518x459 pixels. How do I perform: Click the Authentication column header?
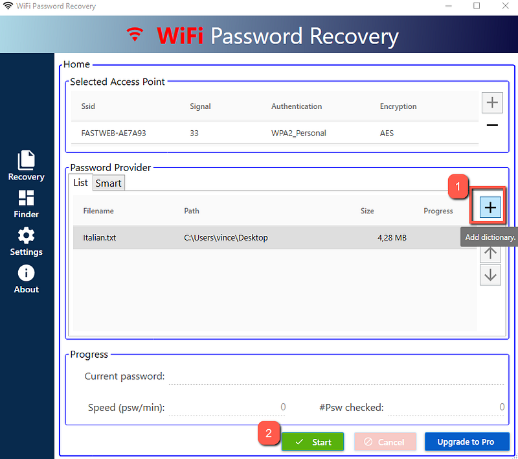click(297, 106)
